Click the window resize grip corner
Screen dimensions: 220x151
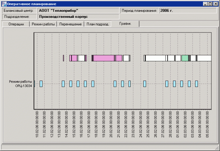point(217,147)
